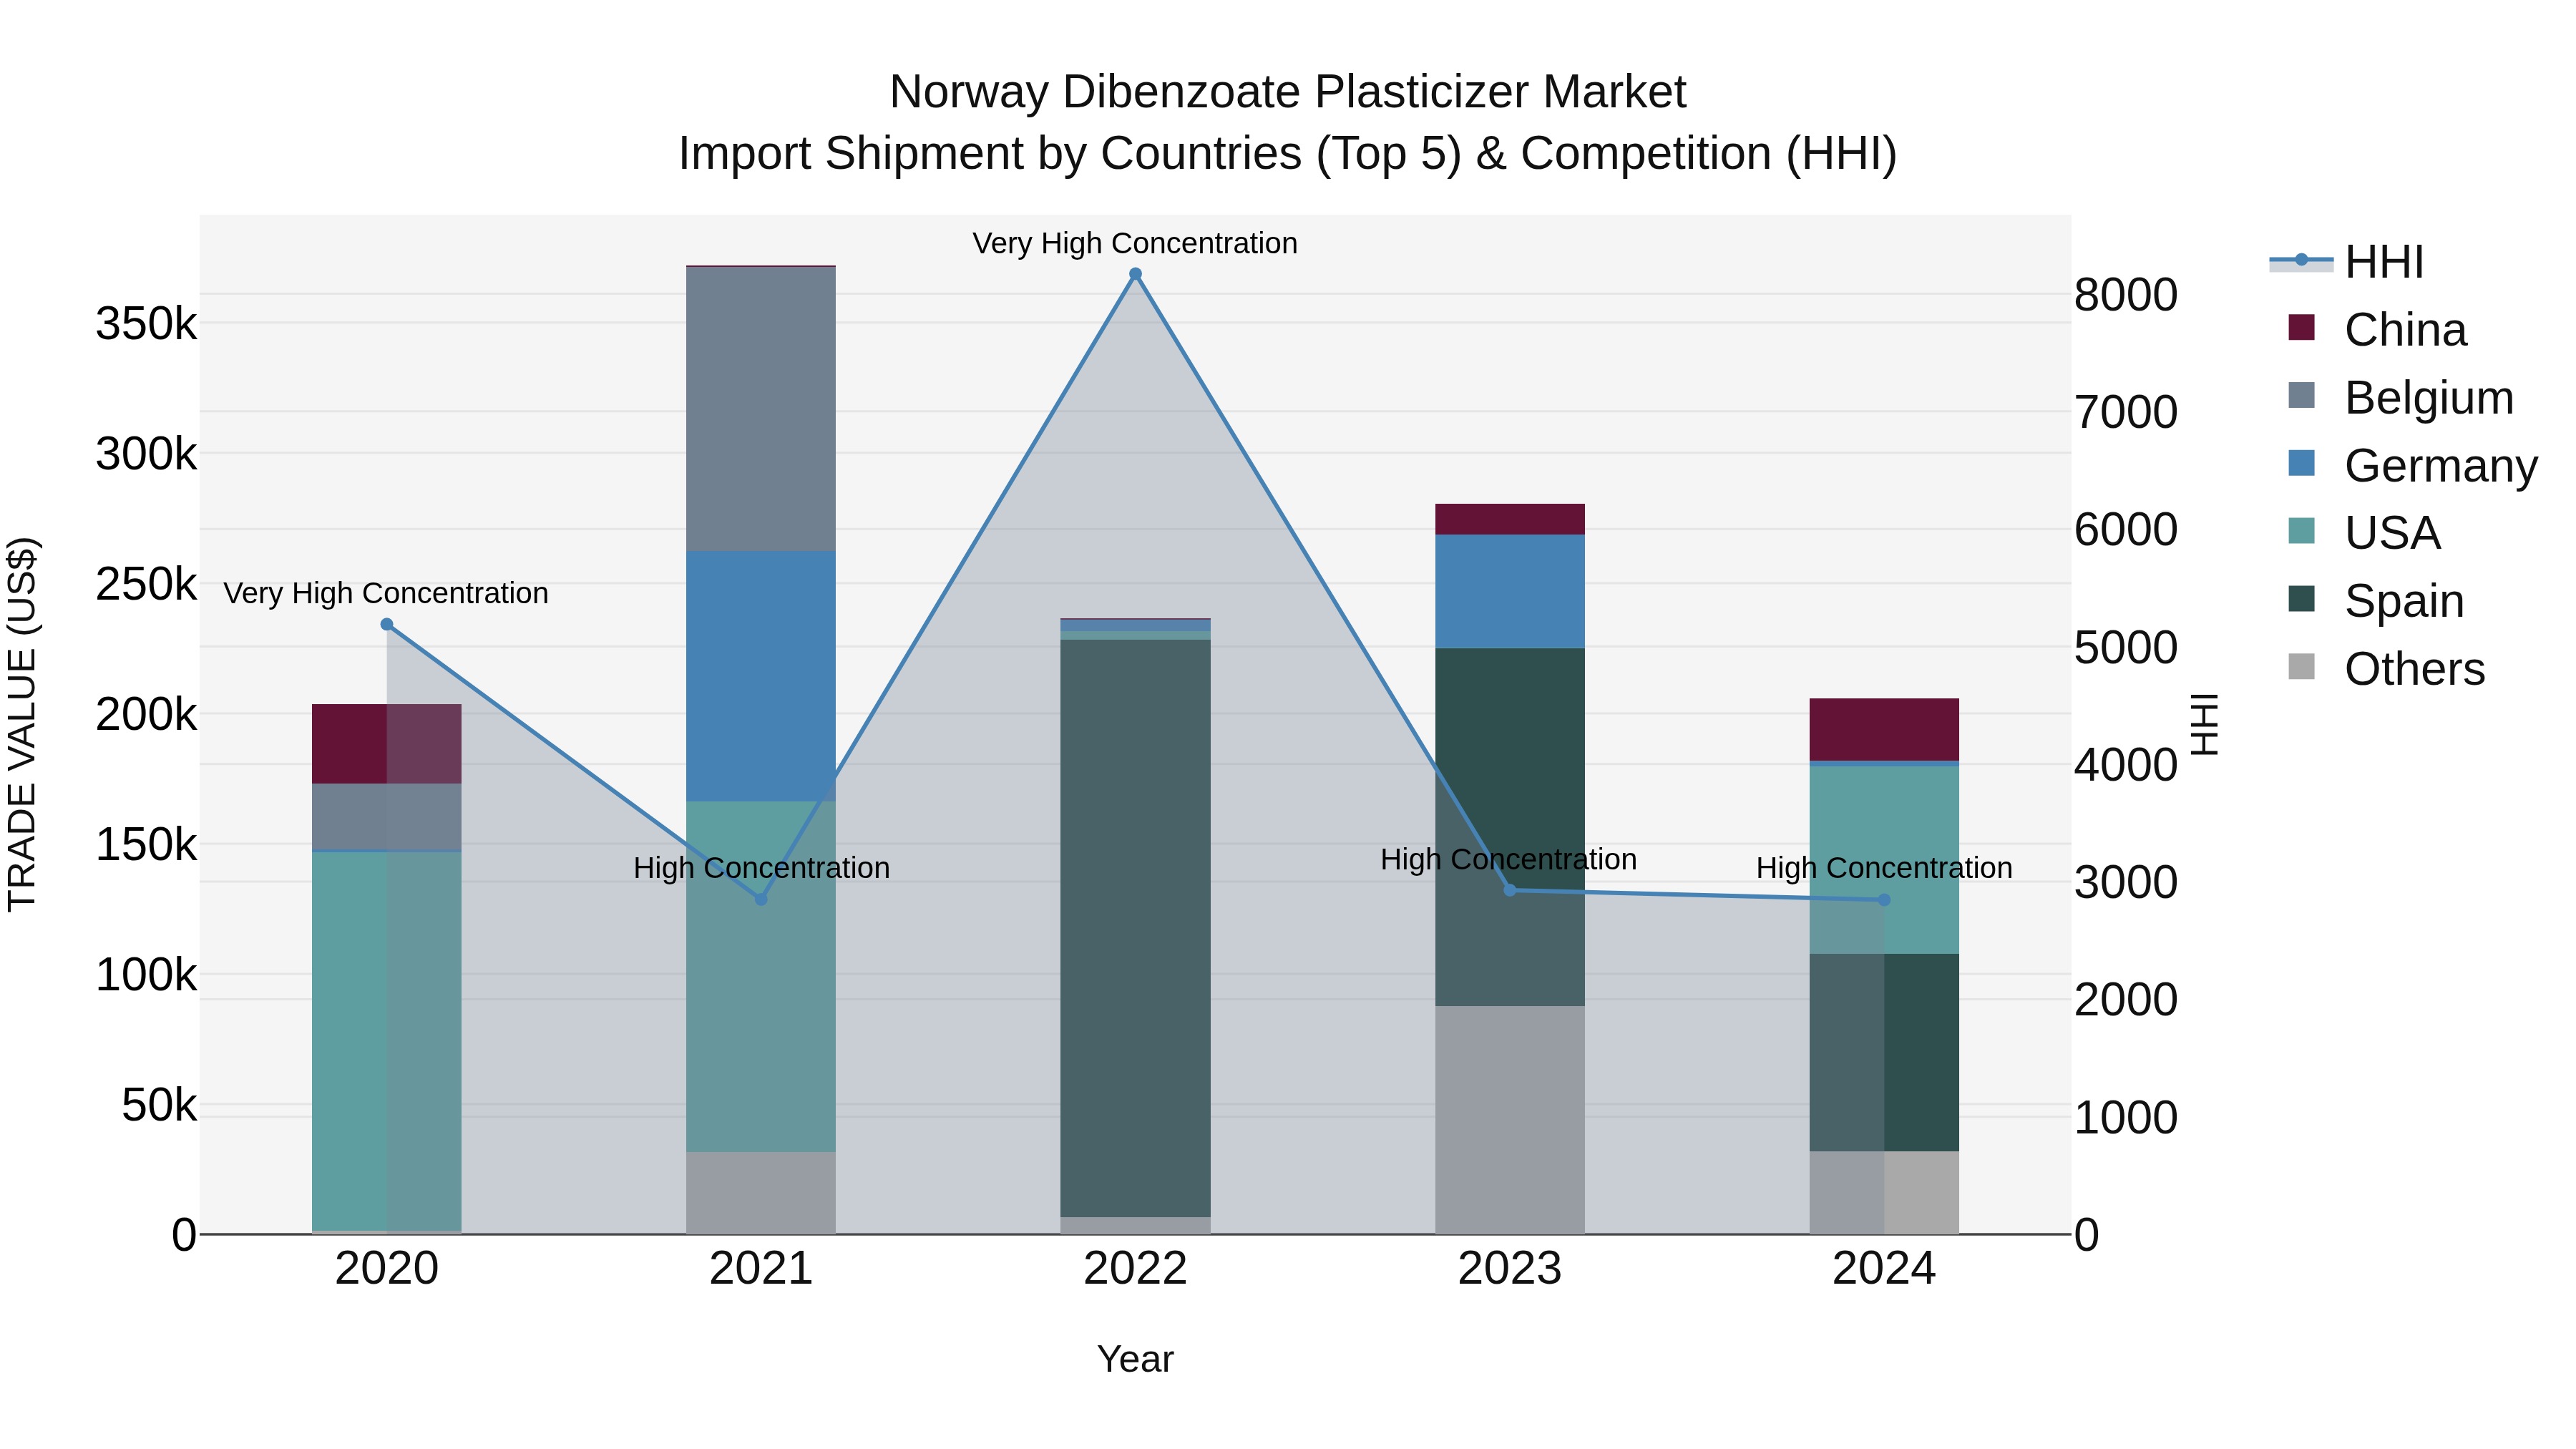Click the 5000 right axis tick

pos(2126,648)
